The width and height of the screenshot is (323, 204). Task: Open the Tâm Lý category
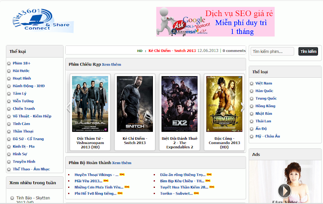pyautogui.click(x=20, y=93)
